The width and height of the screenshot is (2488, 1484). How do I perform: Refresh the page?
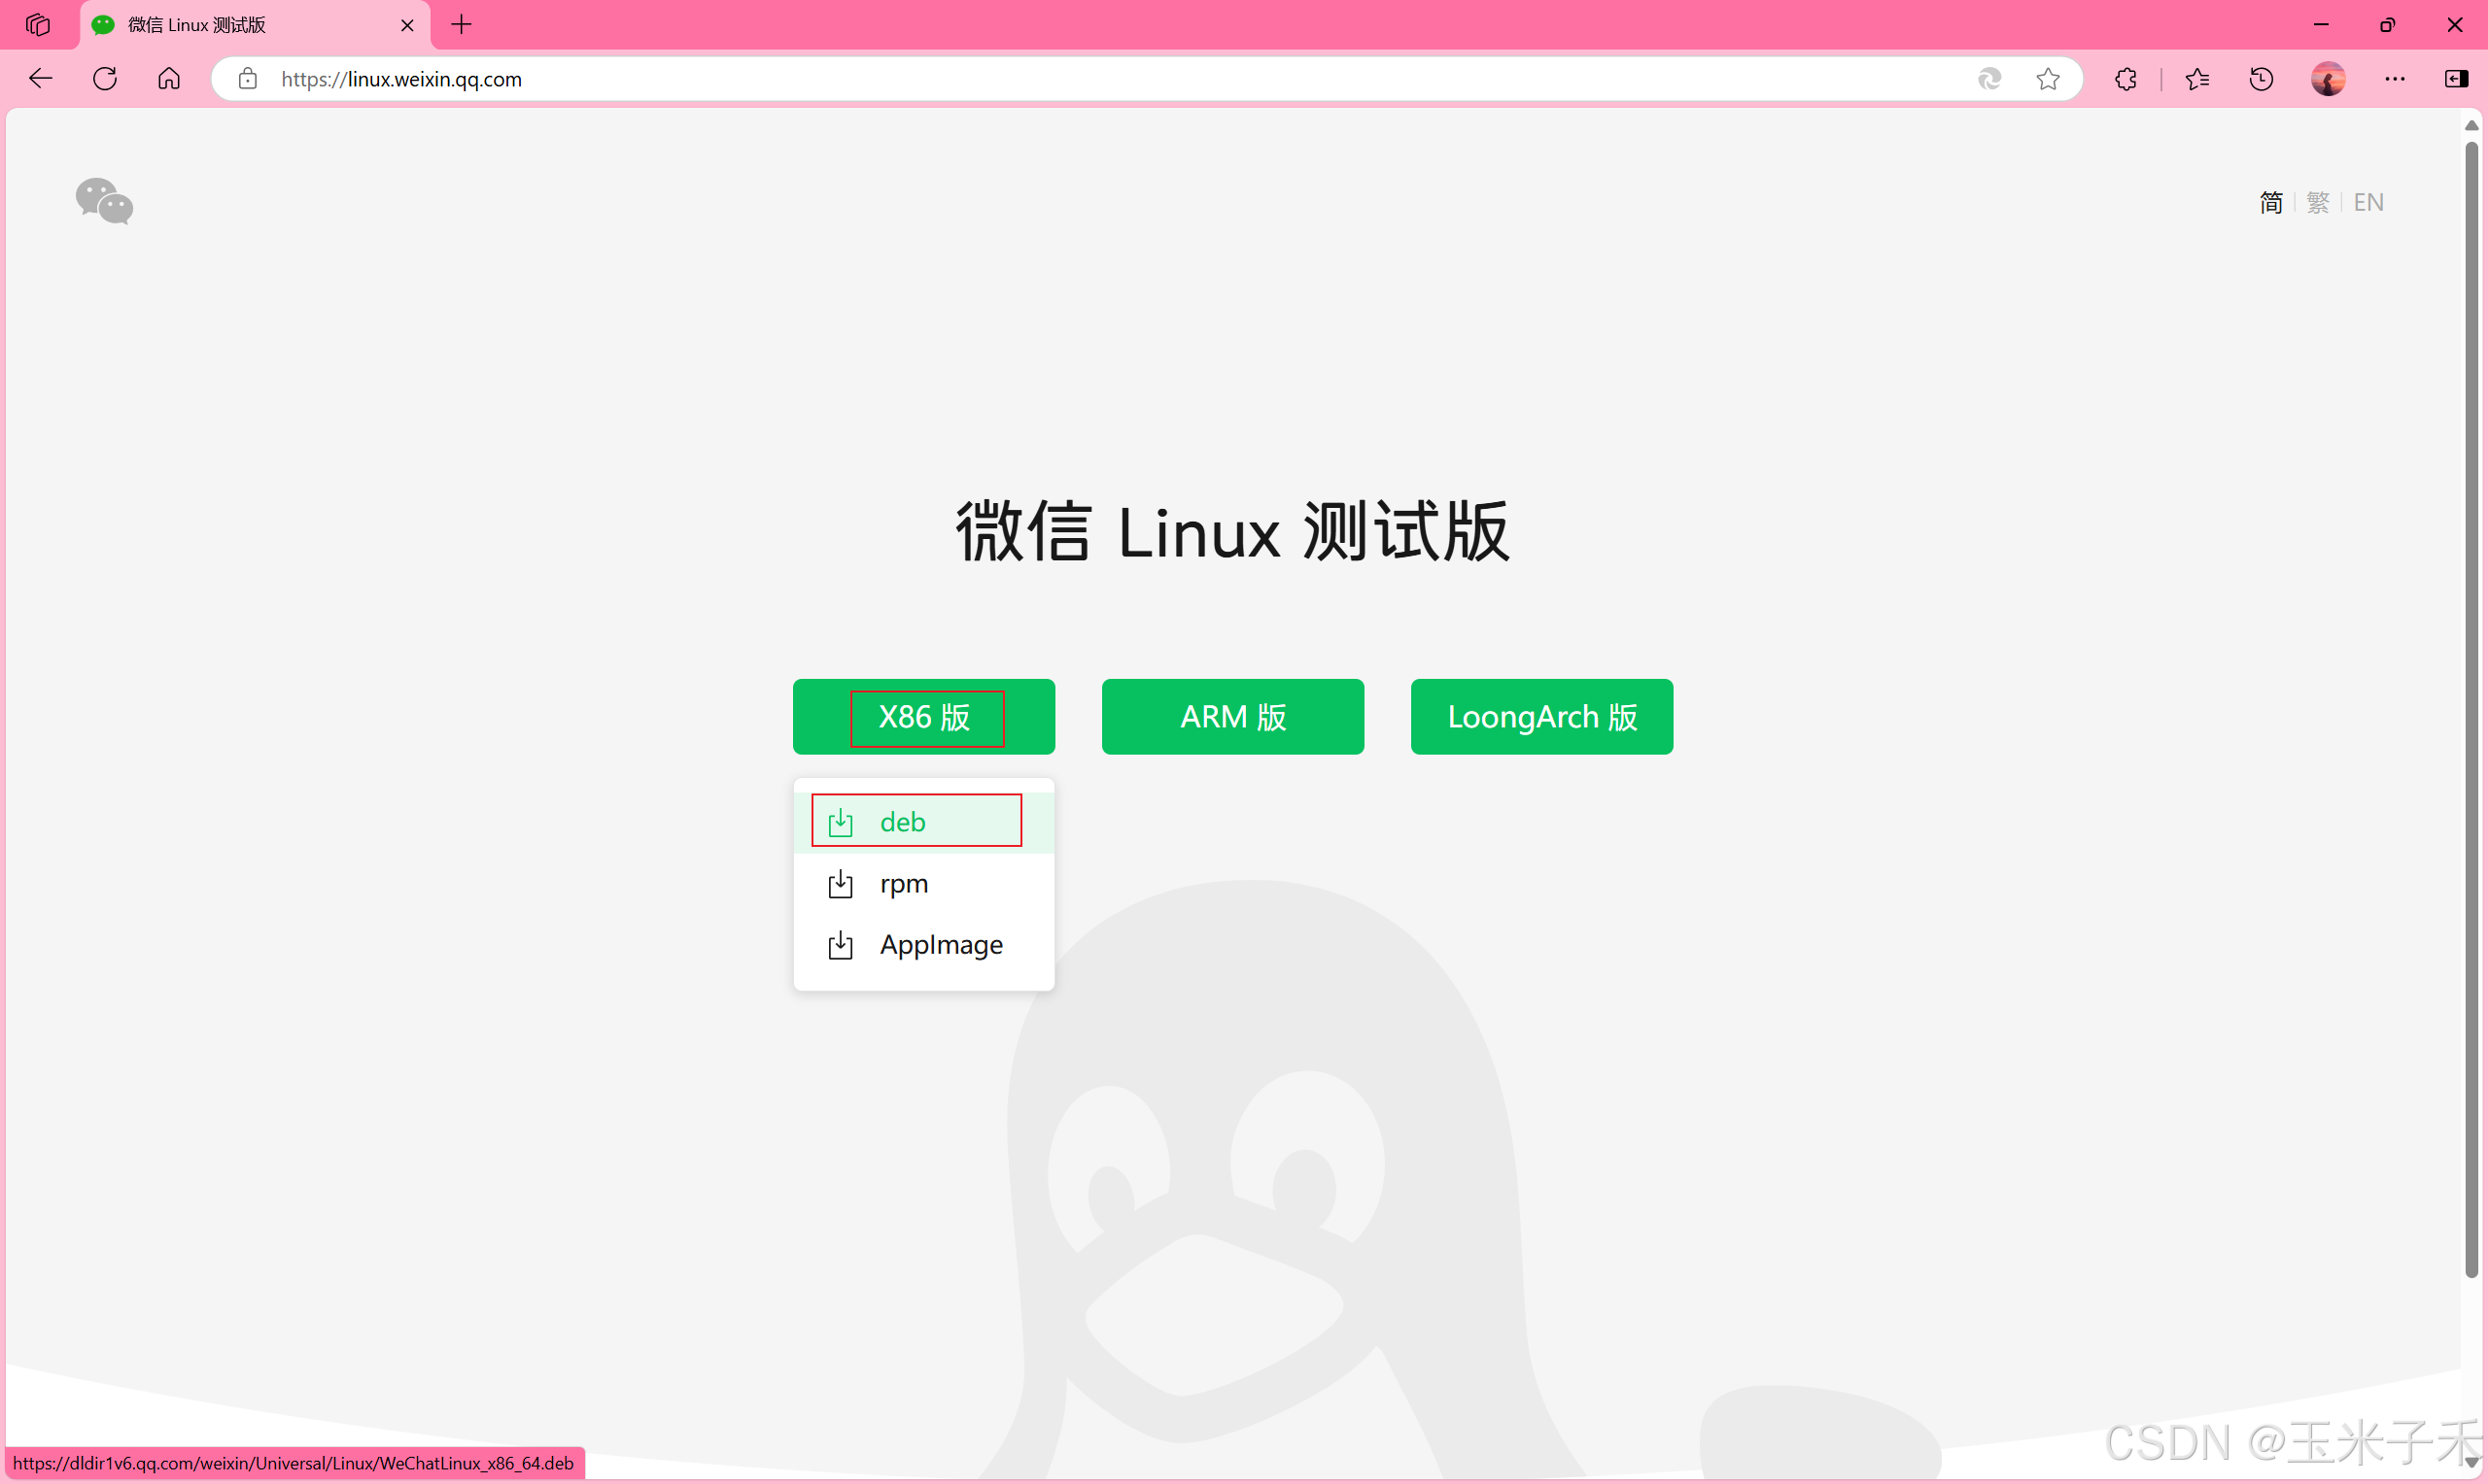(x=105, y=79)
